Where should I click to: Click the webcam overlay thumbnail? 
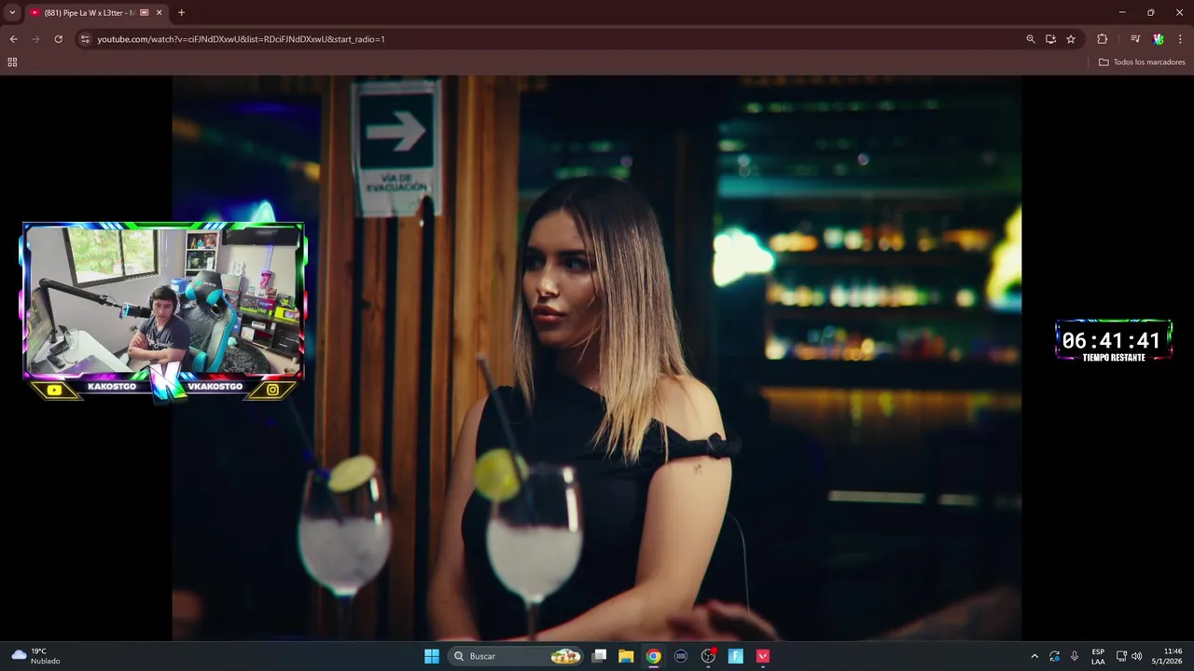pos(164,300)
